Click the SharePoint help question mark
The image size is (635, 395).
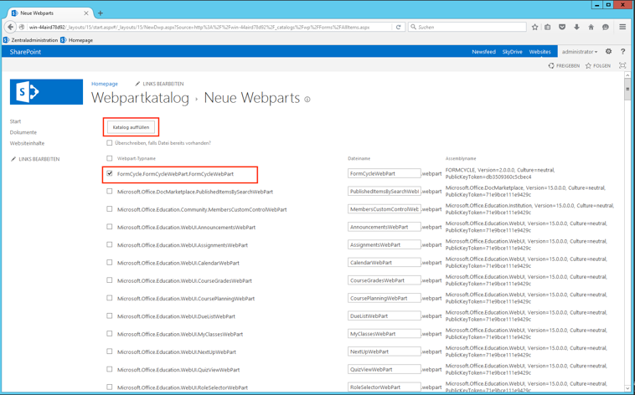pos(622,52)
